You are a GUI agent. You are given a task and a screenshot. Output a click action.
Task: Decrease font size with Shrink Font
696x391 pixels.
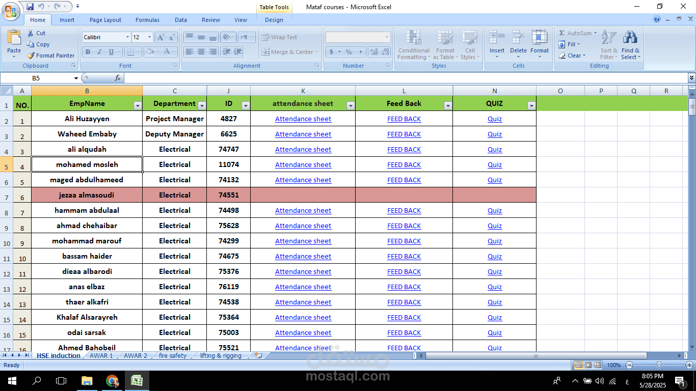pyautogui.click(x=172, y=37)
